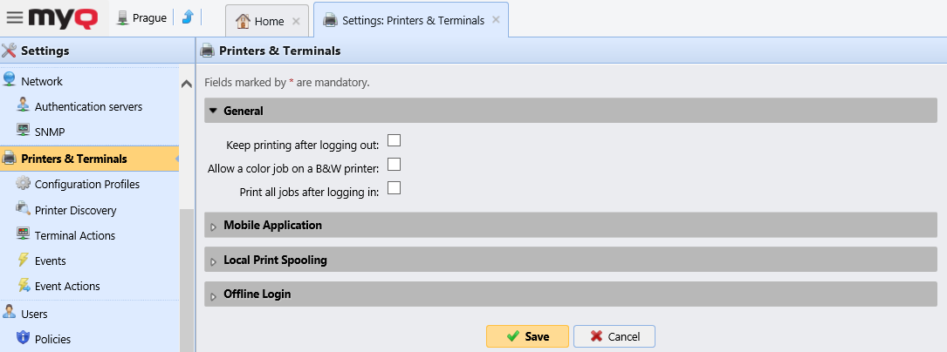Collapse the General section
The width and height of the screenshot is (947, 352).
click(x=213, y=111)
